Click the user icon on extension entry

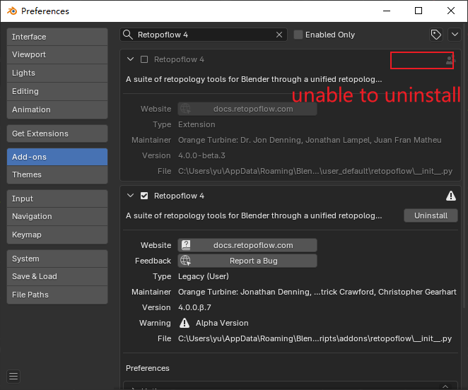(x=450, y=60)
